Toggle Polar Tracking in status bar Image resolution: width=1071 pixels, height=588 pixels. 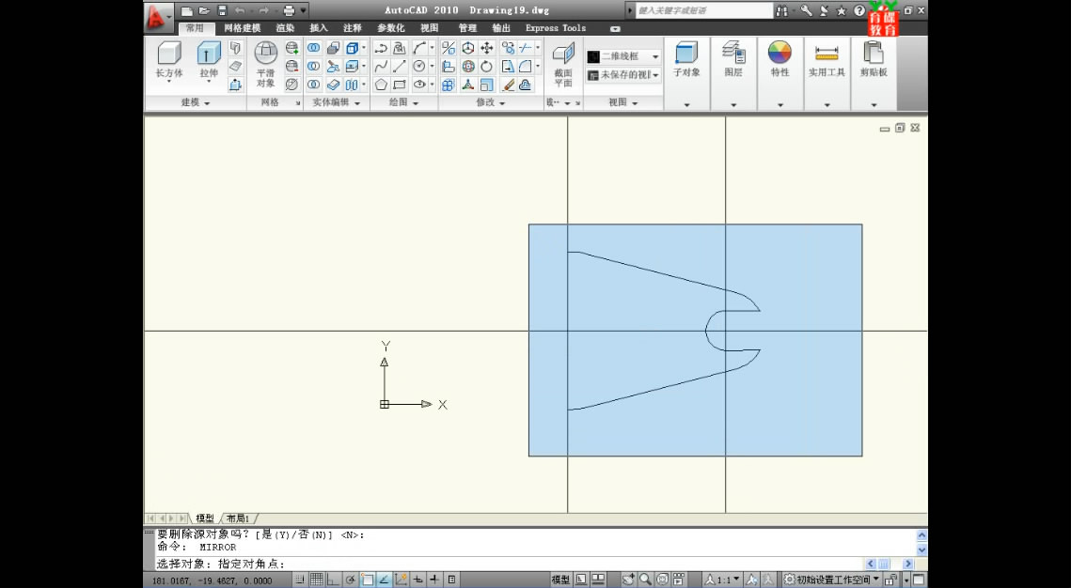pos(351,580)
